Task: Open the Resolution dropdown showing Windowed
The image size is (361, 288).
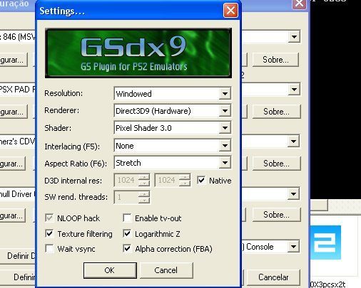Action: [x=173, y=94]
